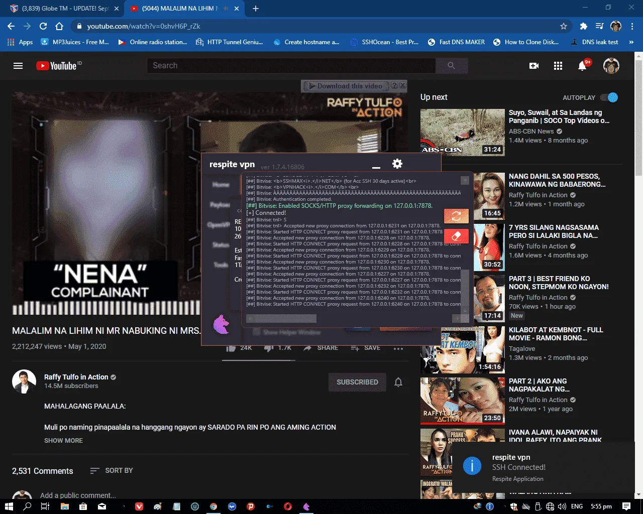The width and height of the screenshot is (643, 514).
Task: Close the Download this video bar
Action: pos(402,86)
